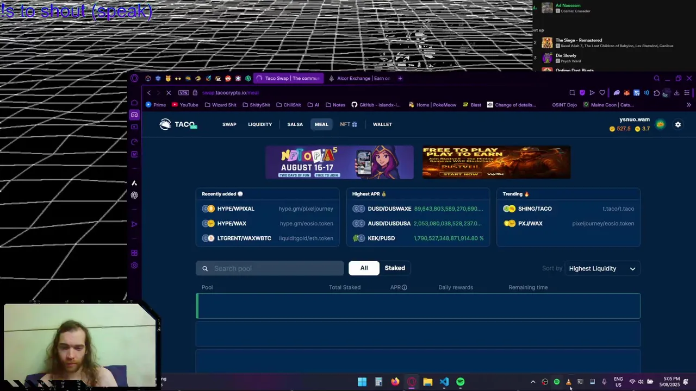
Task: Open the SWAP page
Action: click(229, 124)
